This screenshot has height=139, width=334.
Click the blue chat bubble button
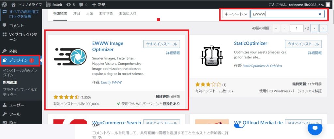315,128
